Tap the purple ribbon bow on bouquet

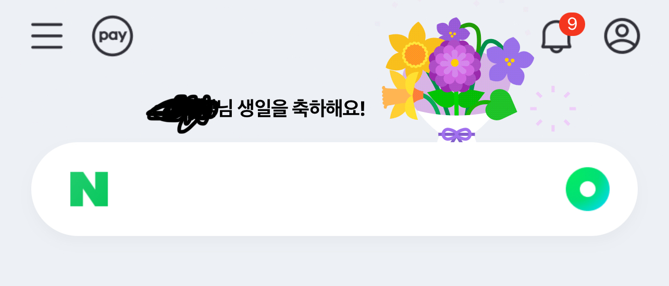456,135
